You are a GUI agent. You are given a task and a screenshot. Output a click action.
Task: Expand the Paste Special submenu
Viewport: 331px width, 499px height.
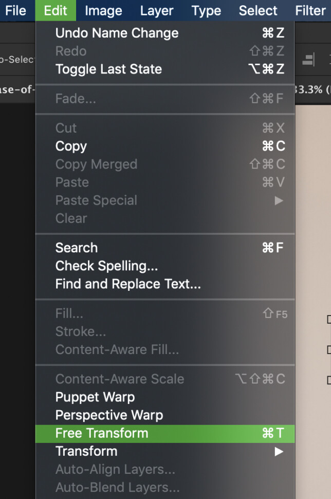pos(96,200)
